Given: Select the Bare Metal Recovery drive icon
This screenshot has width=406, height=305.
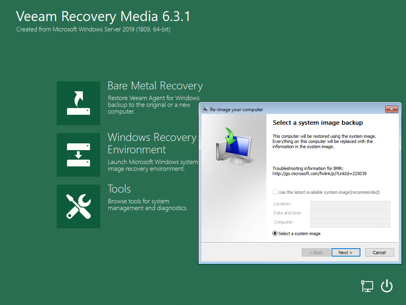Looking at the screenshot, I should (x=78, y=103).
